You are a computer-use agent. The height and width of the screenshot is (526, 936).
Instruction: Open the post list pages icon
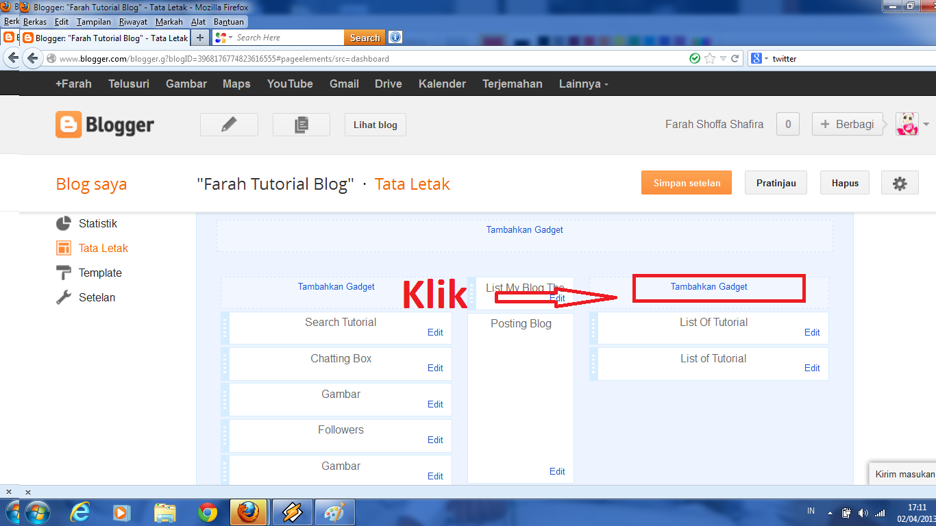[301, 125]
